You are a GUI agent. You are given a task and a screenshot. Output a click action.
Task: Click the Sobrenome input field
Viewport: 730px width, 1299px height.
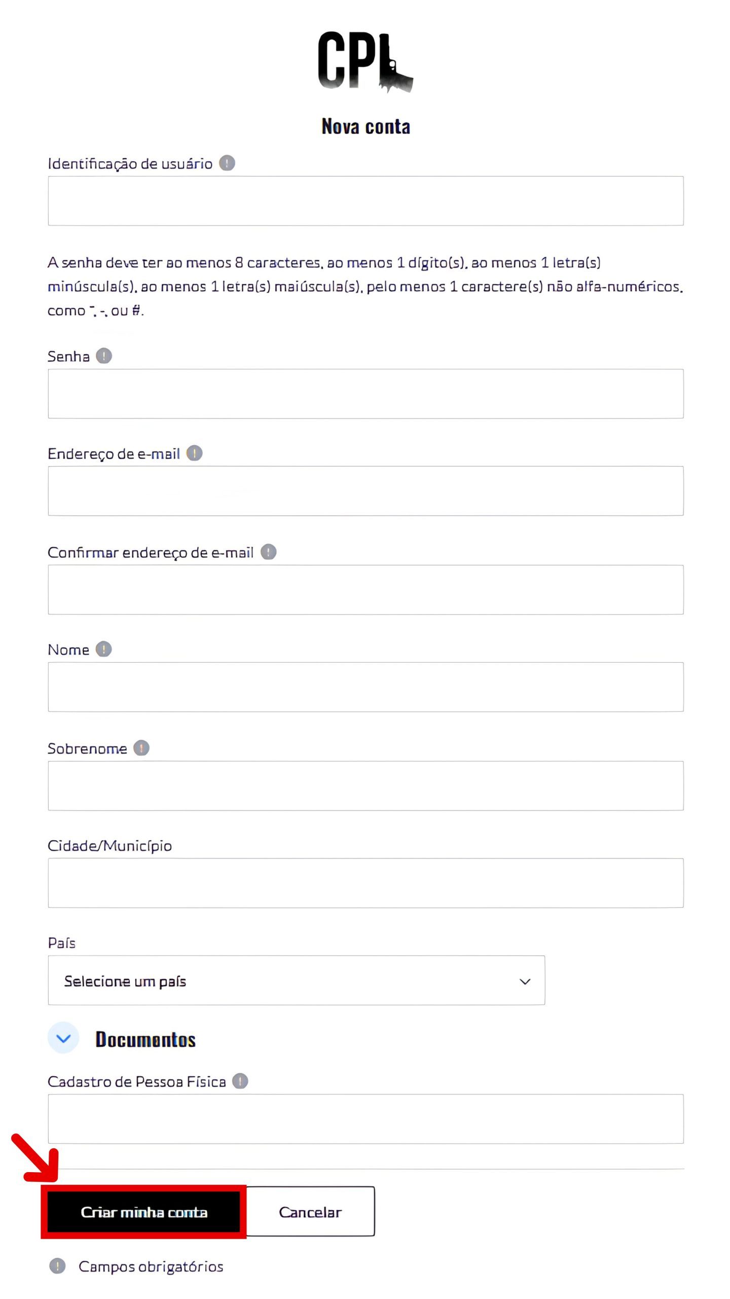pyautogui.click(x=366, y=785)
